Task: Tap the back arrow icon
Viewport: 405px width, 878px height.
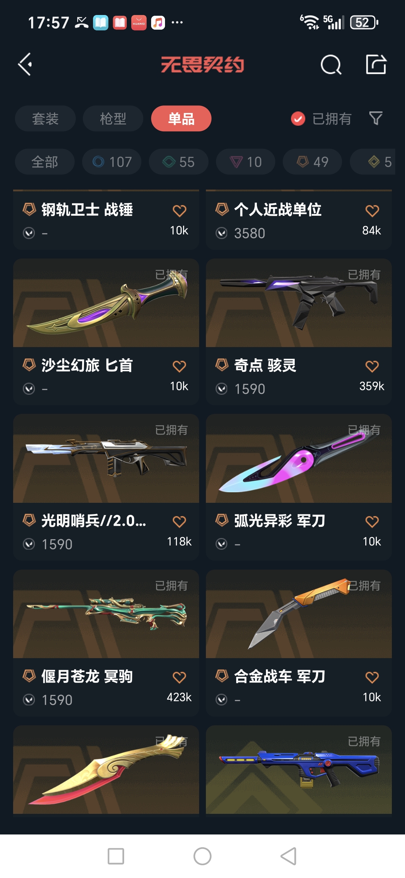Action: click(x=25, y=65)
